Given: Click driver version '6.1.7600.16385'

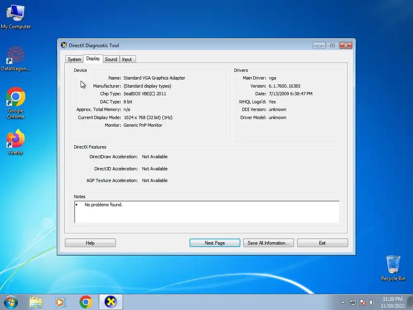Looking at the screenshot, I should 284,86.
